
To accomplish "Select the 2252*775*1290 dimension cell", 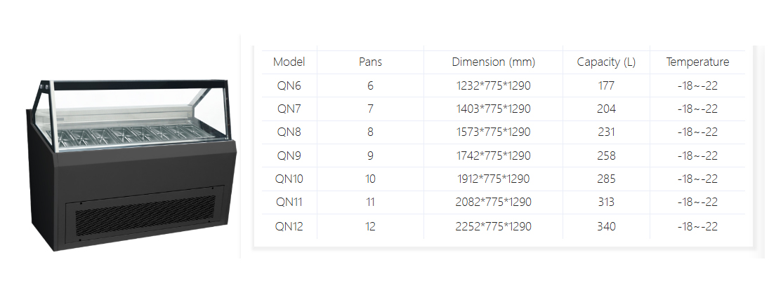I will click(493, 226).
